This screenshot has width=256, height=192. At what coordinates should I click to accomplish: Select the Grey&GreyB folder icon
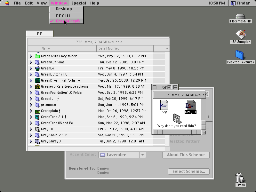37,141
